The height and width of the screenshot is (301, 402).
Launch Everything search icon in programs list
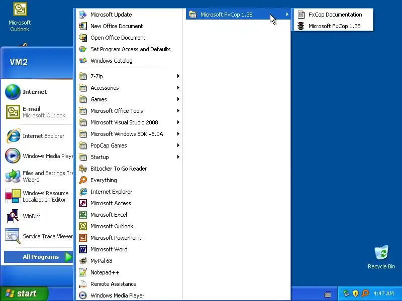(x=83, y=180)
